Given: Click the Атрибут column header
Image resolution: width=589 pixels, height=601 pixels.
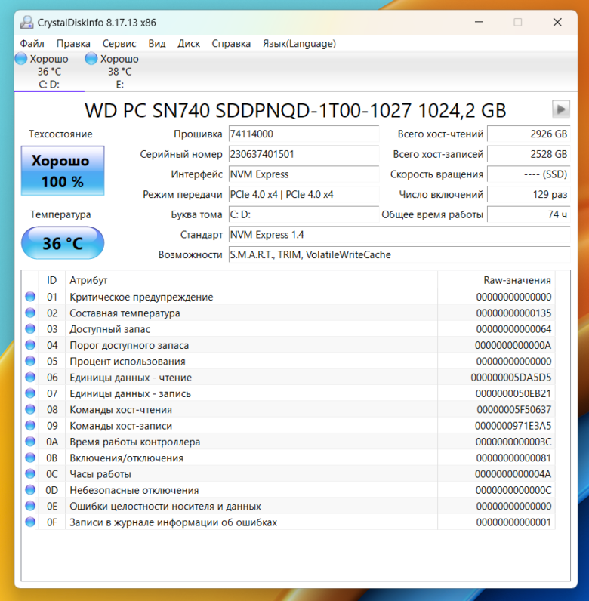Looking at the screenshot, I should (251, 280).
